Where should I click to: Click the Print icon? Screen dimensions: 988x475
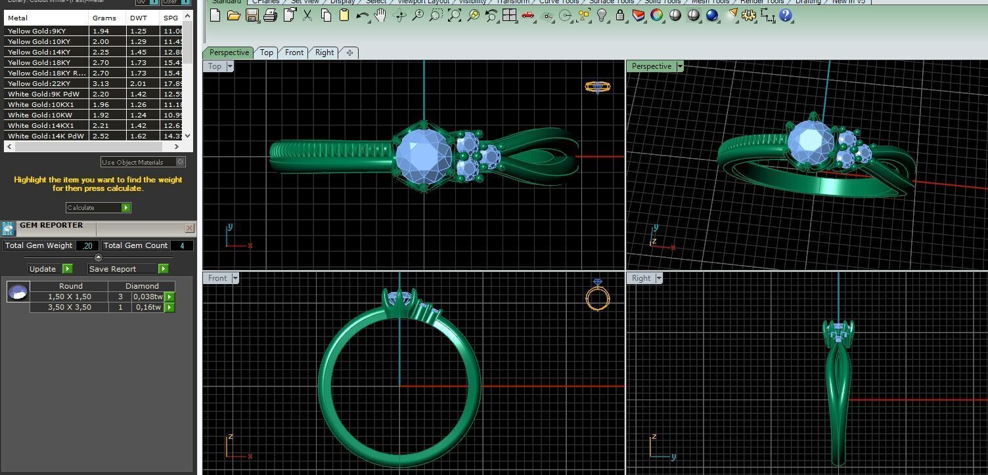[270, 15]
